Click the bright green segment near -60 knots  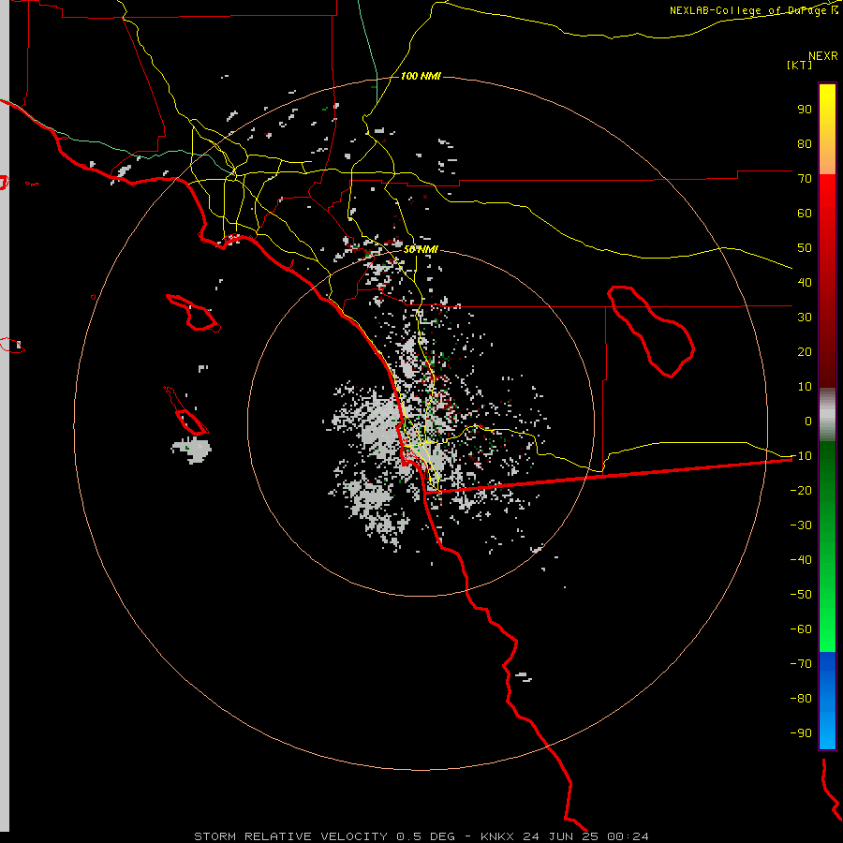pos(827,634)
